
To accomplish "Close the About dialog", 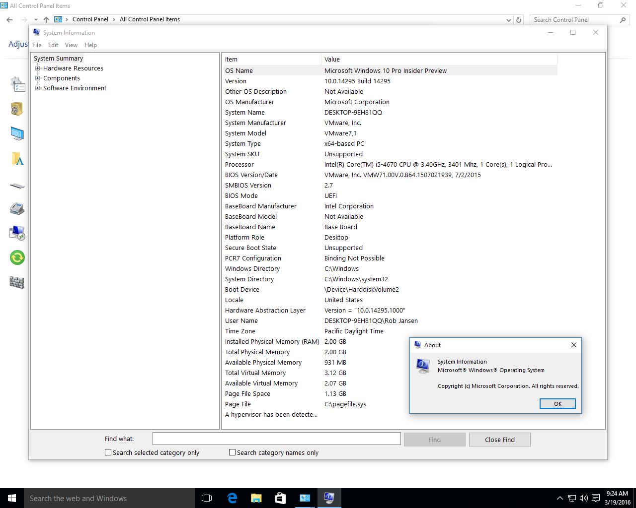I will point(574,345).
